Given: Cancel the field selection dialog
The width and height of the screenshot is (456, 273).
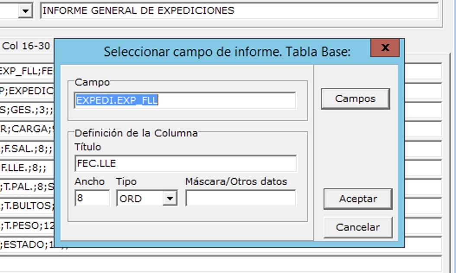Looking at the screenshot, I should [x=358, y=227].
